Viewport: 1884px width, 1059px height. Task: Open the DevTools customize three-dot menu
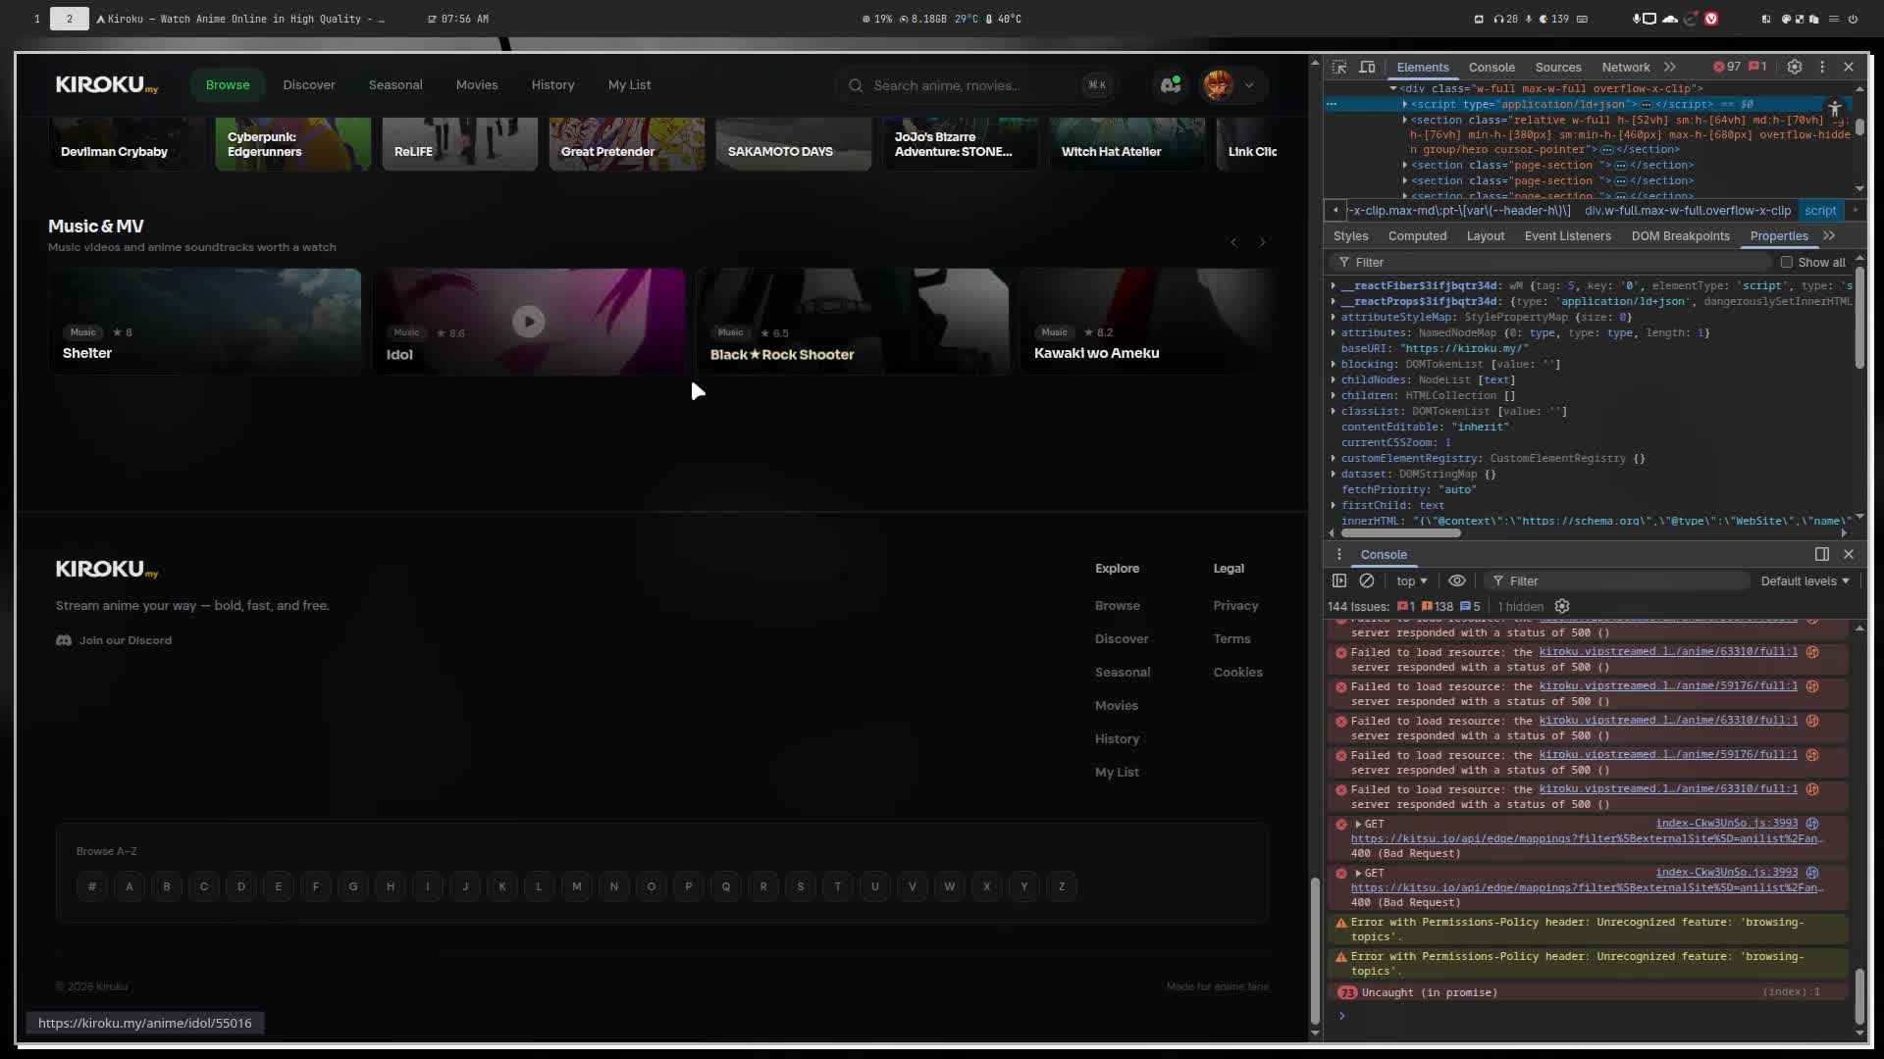click(x=1822, y=67)
